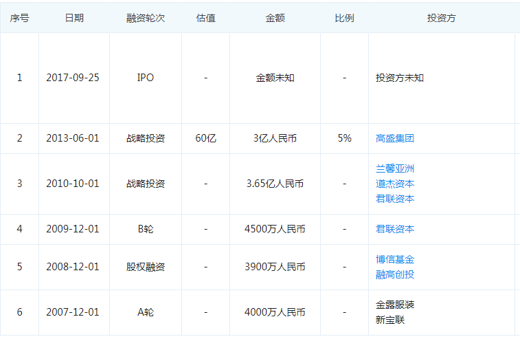Click the 序号 column header
This screenshot has height=339, width=520.
click(19, 18)
